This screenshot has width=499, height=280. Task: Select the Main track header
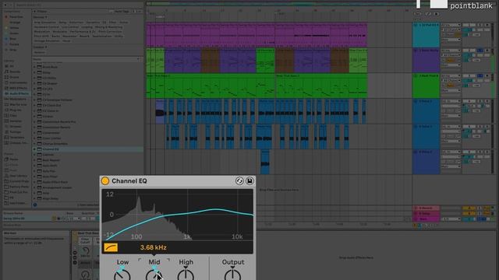426,219
